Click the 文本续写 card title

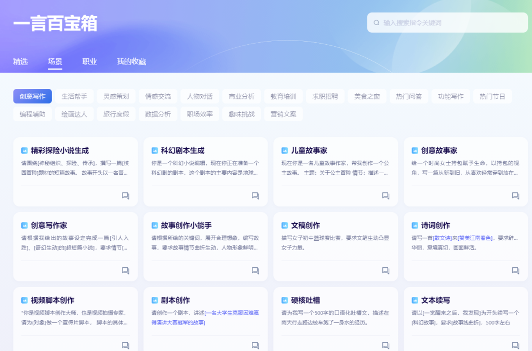pyautogui.click(x=435, y=301)
